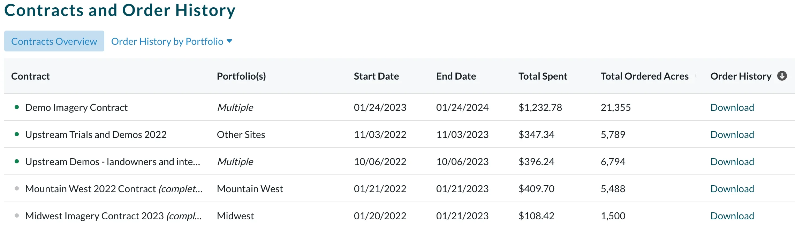The width and height of the screenshot is (795, 228).
Task: Click the green status dot for Demo Imagery Contract
Action: coord(17,107)
